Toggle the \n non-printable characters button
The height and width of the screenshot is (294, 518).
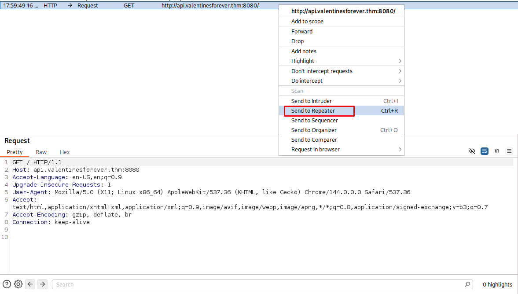pyautogui.click(x=497, y=151)
